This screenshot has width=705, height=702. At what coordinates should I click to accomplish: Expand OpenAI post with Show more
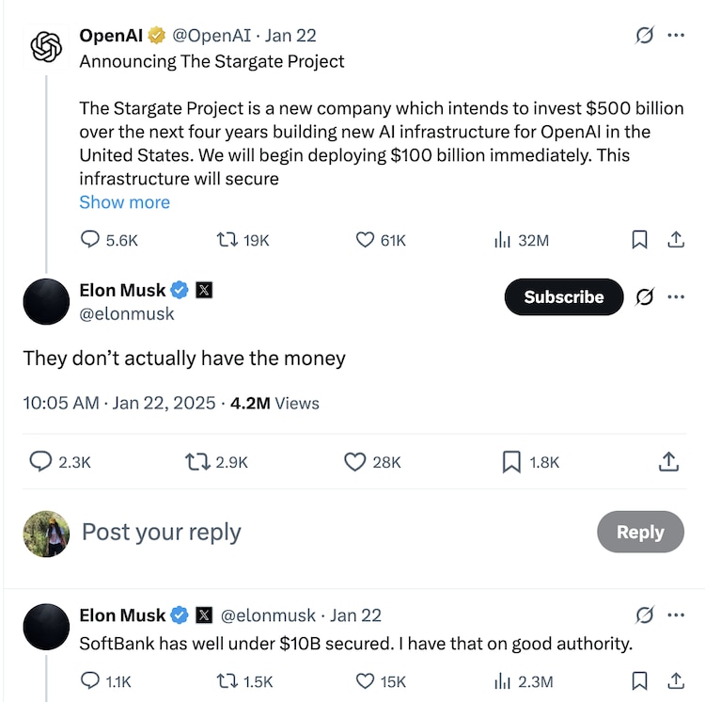coord(124,202)
